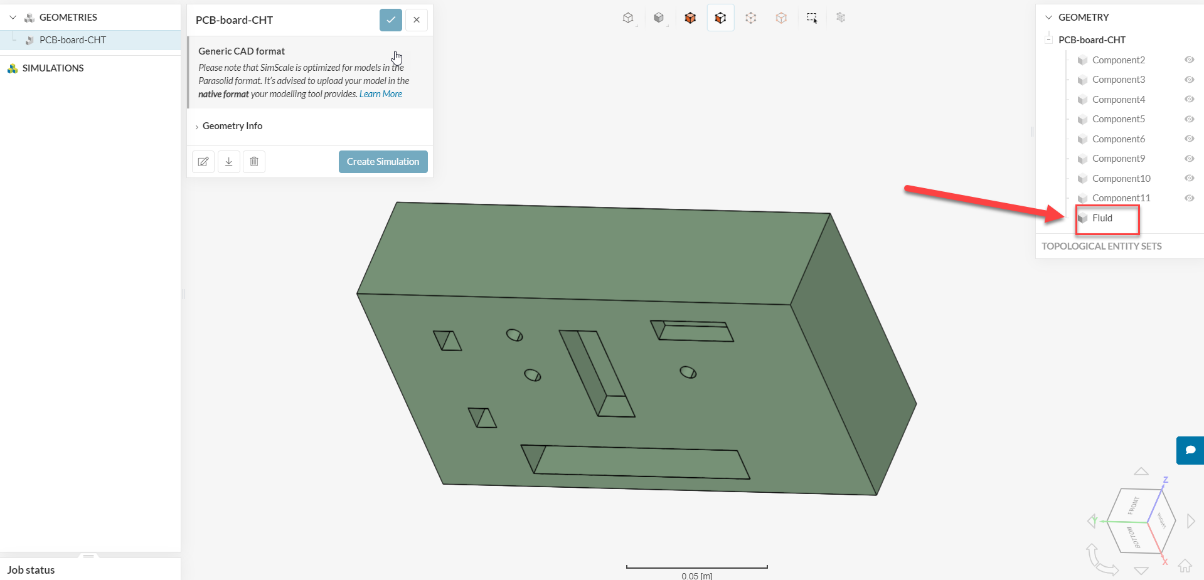
Task: Click the Component2 solid cube icon
Action: [x=1082, y=60]
